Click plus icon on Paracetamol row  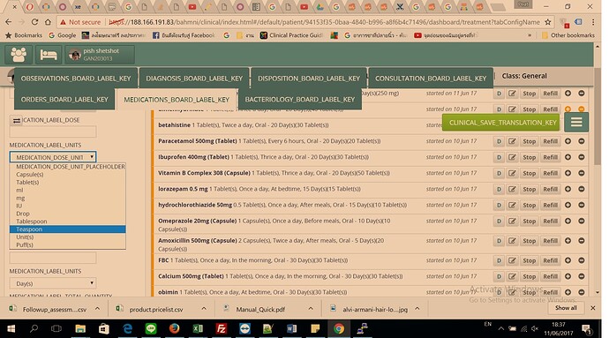(x=568, y=141)
